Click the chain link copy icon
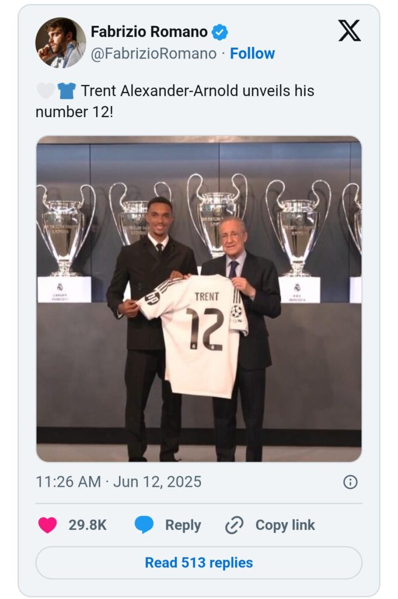The image size is (398, 599). coord(234,525)
